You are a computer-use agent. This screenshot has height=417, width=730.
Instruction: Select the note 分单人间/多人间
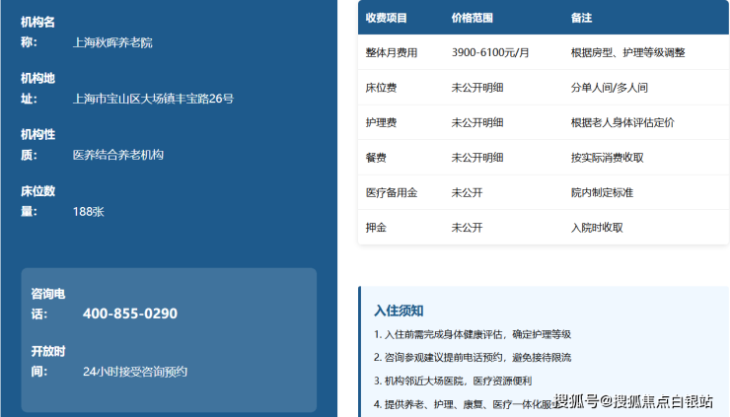(610, 88)
